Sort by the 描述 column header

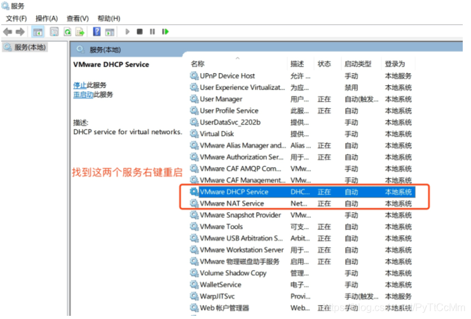(x=297, y=64)
